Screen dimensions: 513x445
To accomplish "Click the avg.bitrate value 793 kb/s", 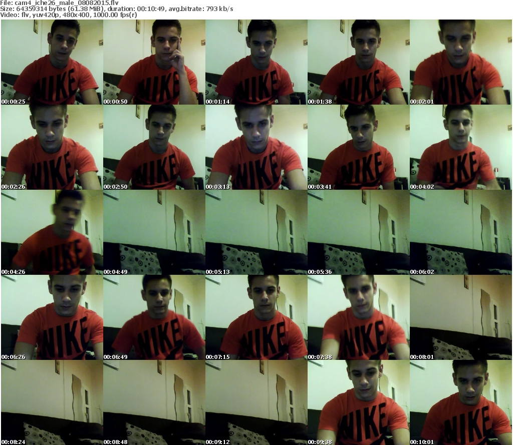I will pyautogui.click(x=219, y=9).
